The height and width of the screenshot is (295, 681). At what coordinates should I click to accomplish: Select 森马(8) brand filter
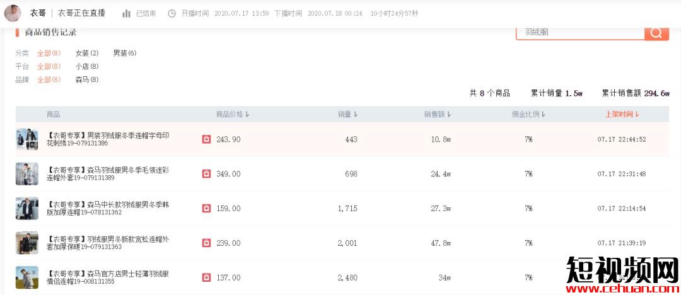tap(87, 79)
